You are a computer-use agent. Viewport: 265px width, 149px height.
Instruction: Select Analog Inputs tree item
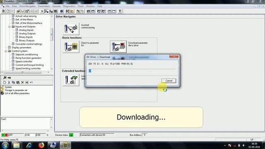point(26,30)
